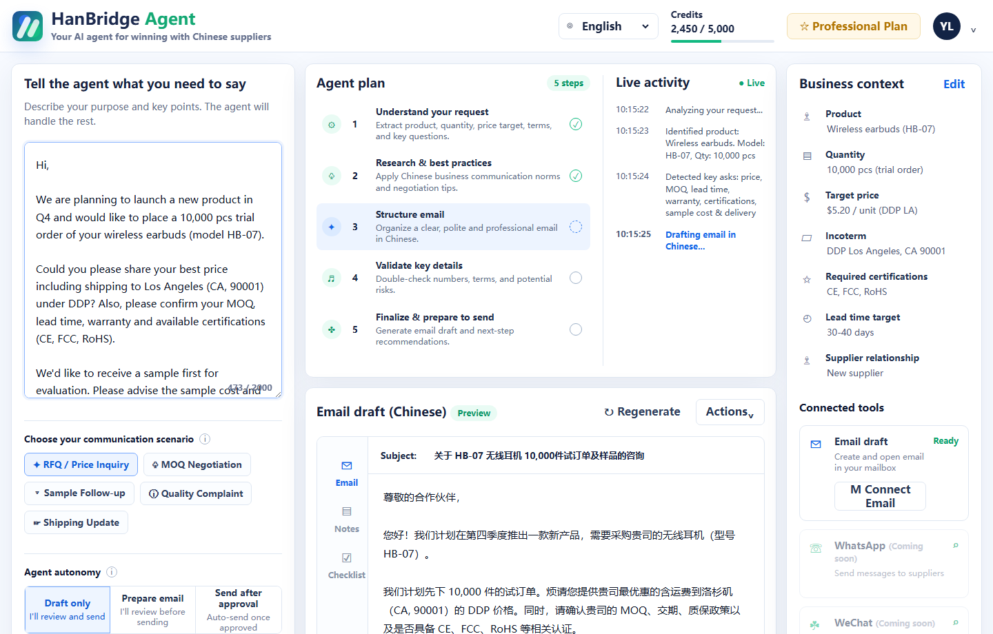
Task: Click the Email draft envelope icon in Connected tools
Action: [816, 444]
